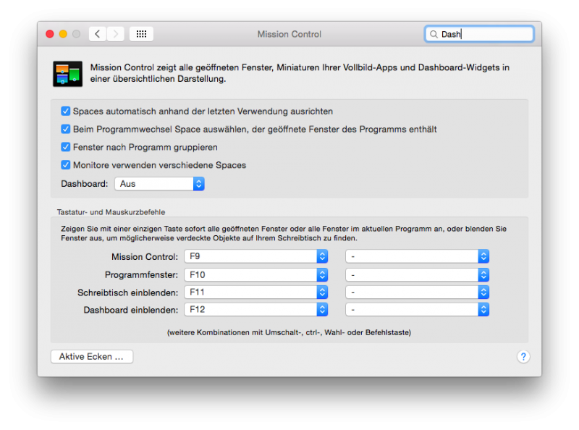Go forward with the right arrow button

[115, 34]
